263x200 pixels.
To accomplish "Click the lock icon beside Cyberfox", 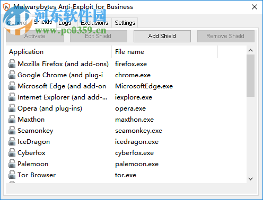I will pyautogui.click(x=12, y=153).
